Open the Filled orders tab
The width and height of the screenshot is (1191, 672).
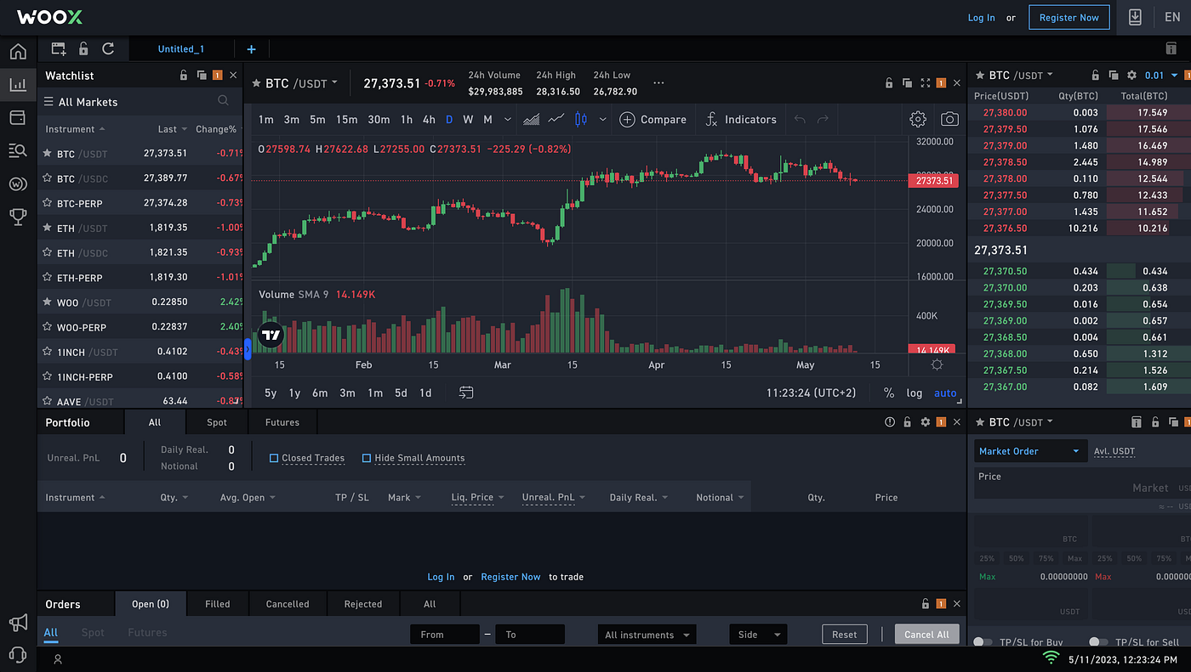(x=218, y=604)
